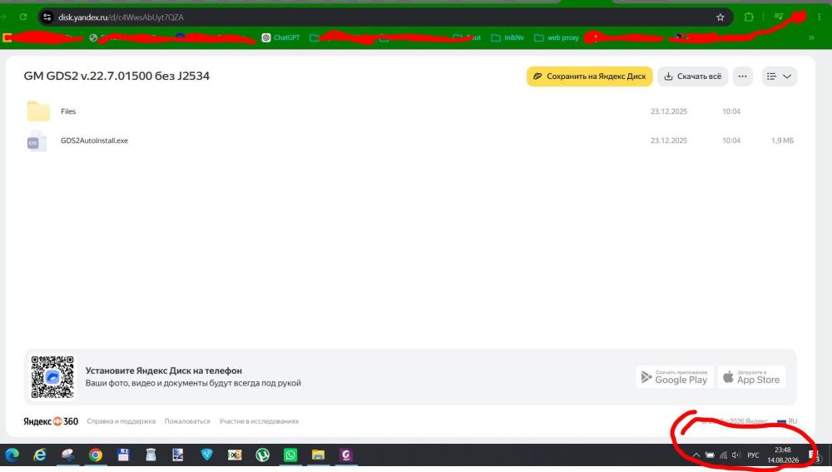Click the Files row date 23.12.2025
This screenshot has width=832, height=472.
pos(669,111)
